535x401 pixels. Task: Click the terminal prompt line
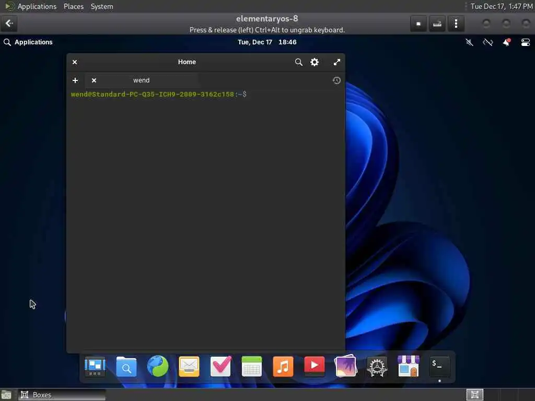[159, 95]
